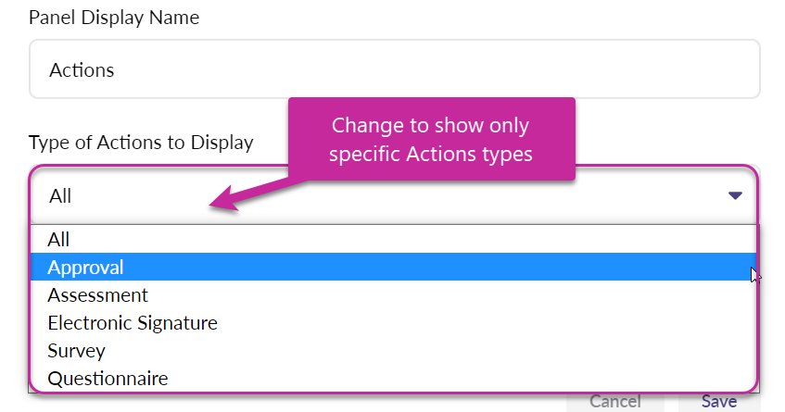The height and width of the screenshot is (412, 785).
Task: Focus the Panel Display Name text field
Action: [x=394, y=69]
